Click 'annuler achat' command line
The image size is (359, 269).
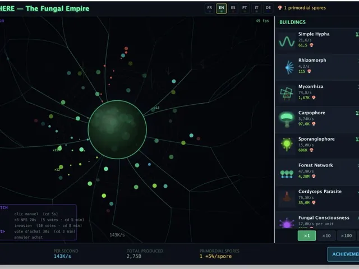point(29,237)
